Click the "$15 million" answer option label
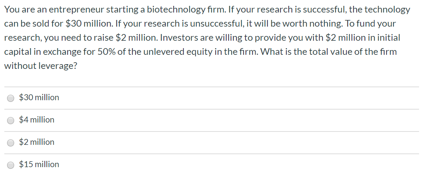This screenshot has height=182, width=423. pyautogui.click(x=39, y=164)
